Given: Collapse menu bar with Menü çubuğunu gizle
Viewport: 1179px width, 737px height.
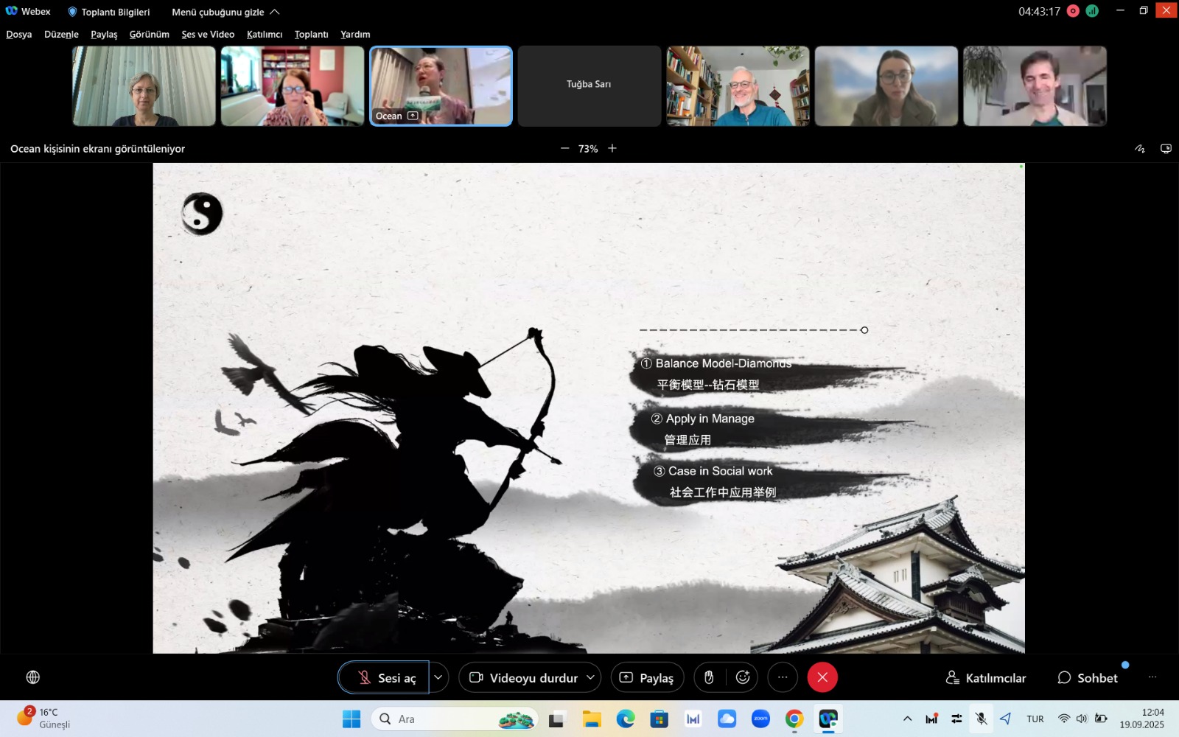Looking at the screenshot, I should pyautogui.click(x=225, y=12).
